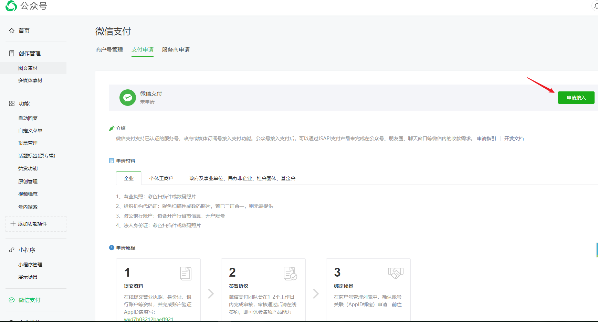The width and height of the screenshot is (598, 322).
Task: Click the 营业执照 requirement line
Action: [156, 197]
